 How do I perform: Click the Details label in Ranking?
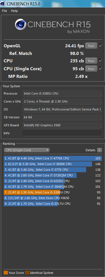tap(90, 150)
